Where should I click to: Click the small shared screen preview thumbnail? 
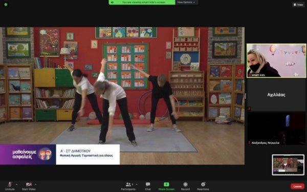click(288, 165)
